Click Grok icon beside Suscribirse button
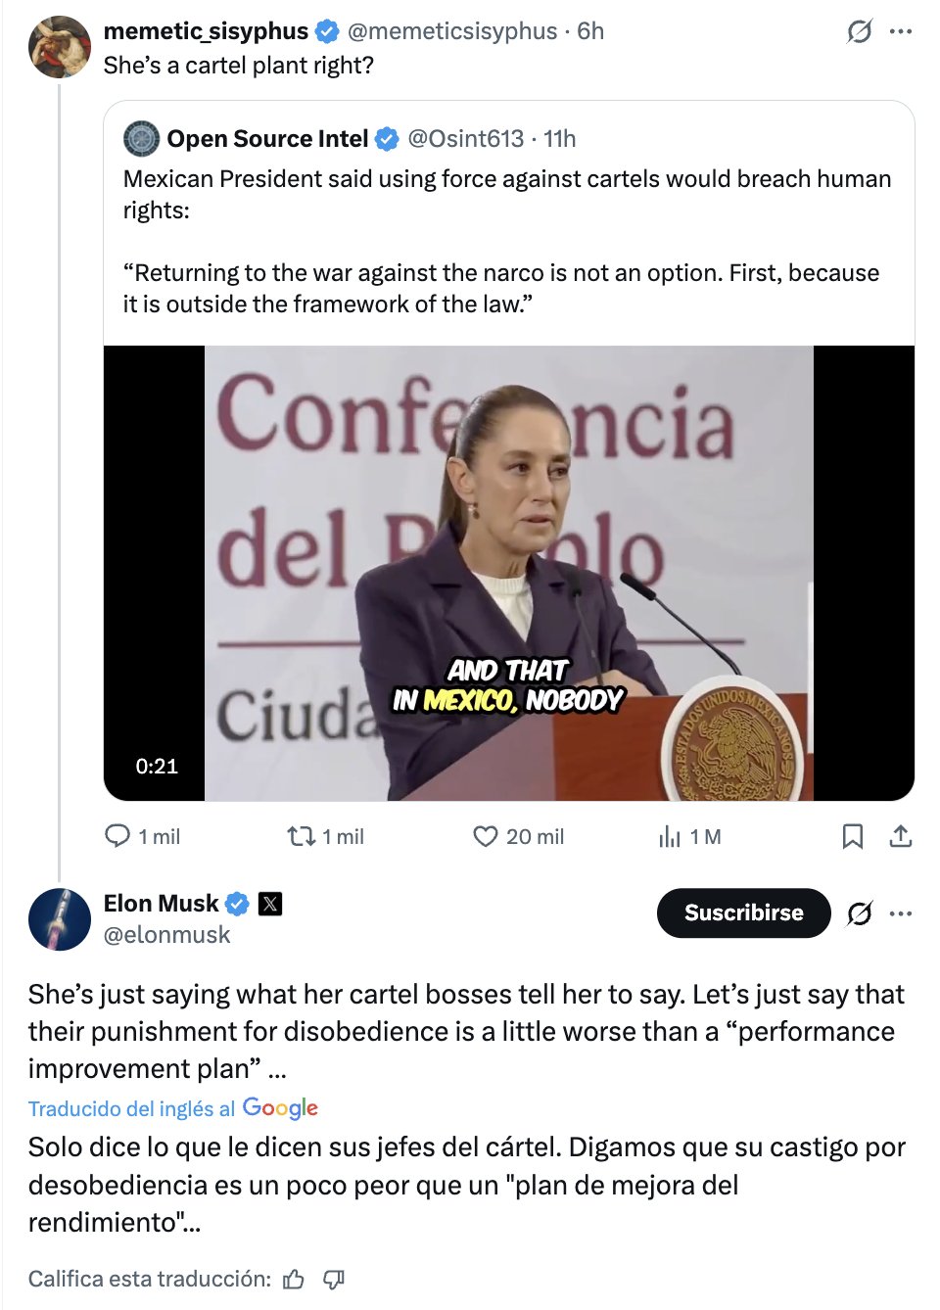 coord(859,913)
